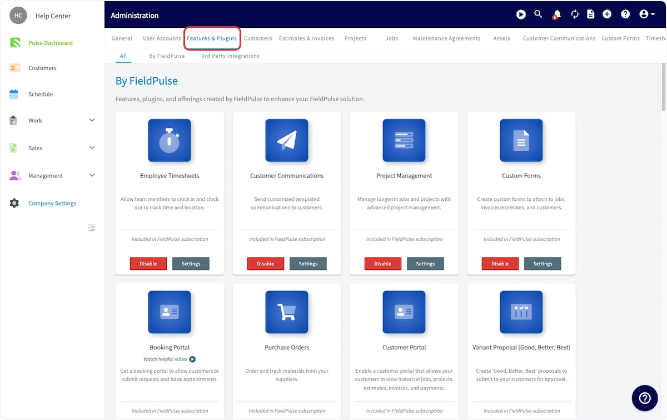Screen dimensions: 667x420
Task: Click the plus add-new icon
Action: click(607, 14)
